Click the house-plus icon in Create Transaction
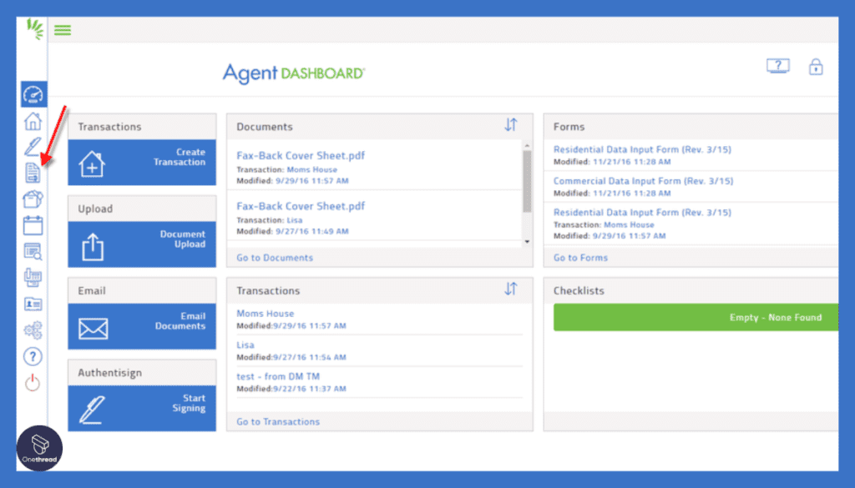Image resolution: width=855 pixels, height=488 pixels. 92,164
